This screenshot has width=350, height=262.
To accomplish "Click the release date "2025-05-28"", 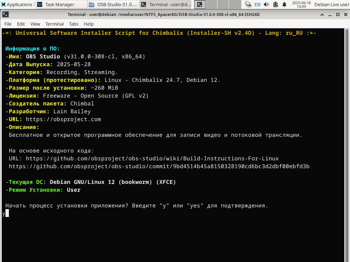I will coord(74,64).
